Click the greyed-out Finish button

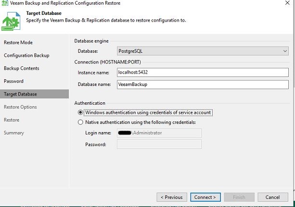(x=239, y=197)
